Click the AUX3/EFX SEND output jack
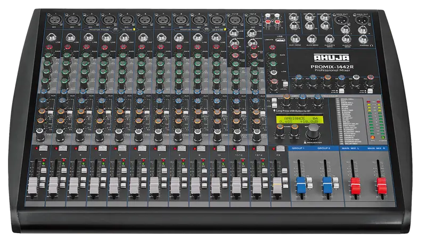 point(329,39)
